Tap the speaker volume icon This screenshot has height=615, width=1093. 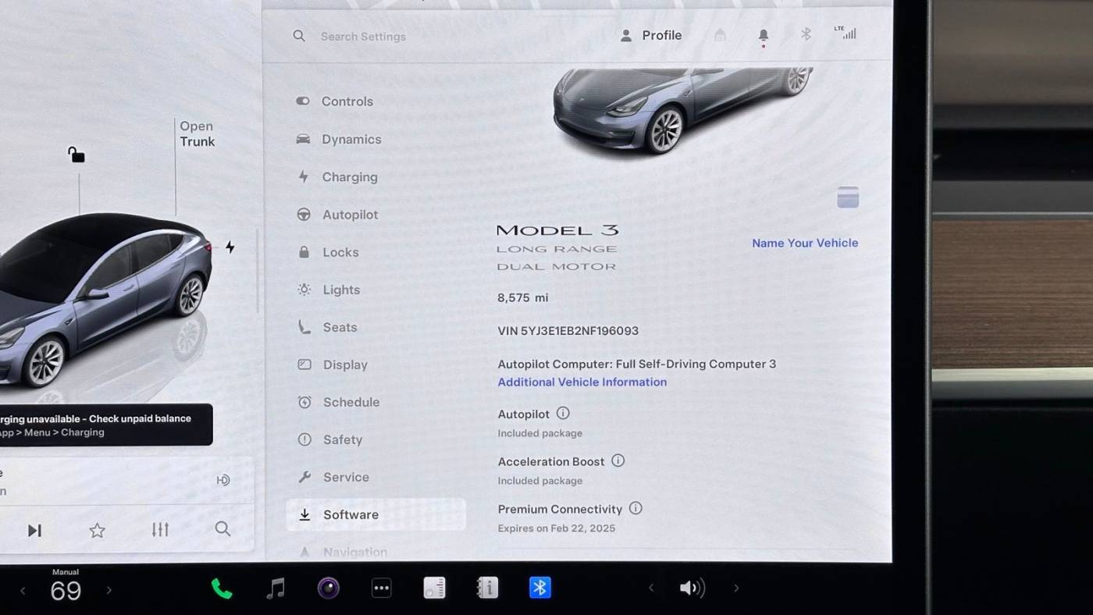point(692,588)
